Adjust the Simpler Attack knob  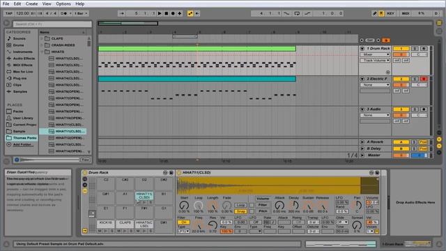[x=279, y=205]
